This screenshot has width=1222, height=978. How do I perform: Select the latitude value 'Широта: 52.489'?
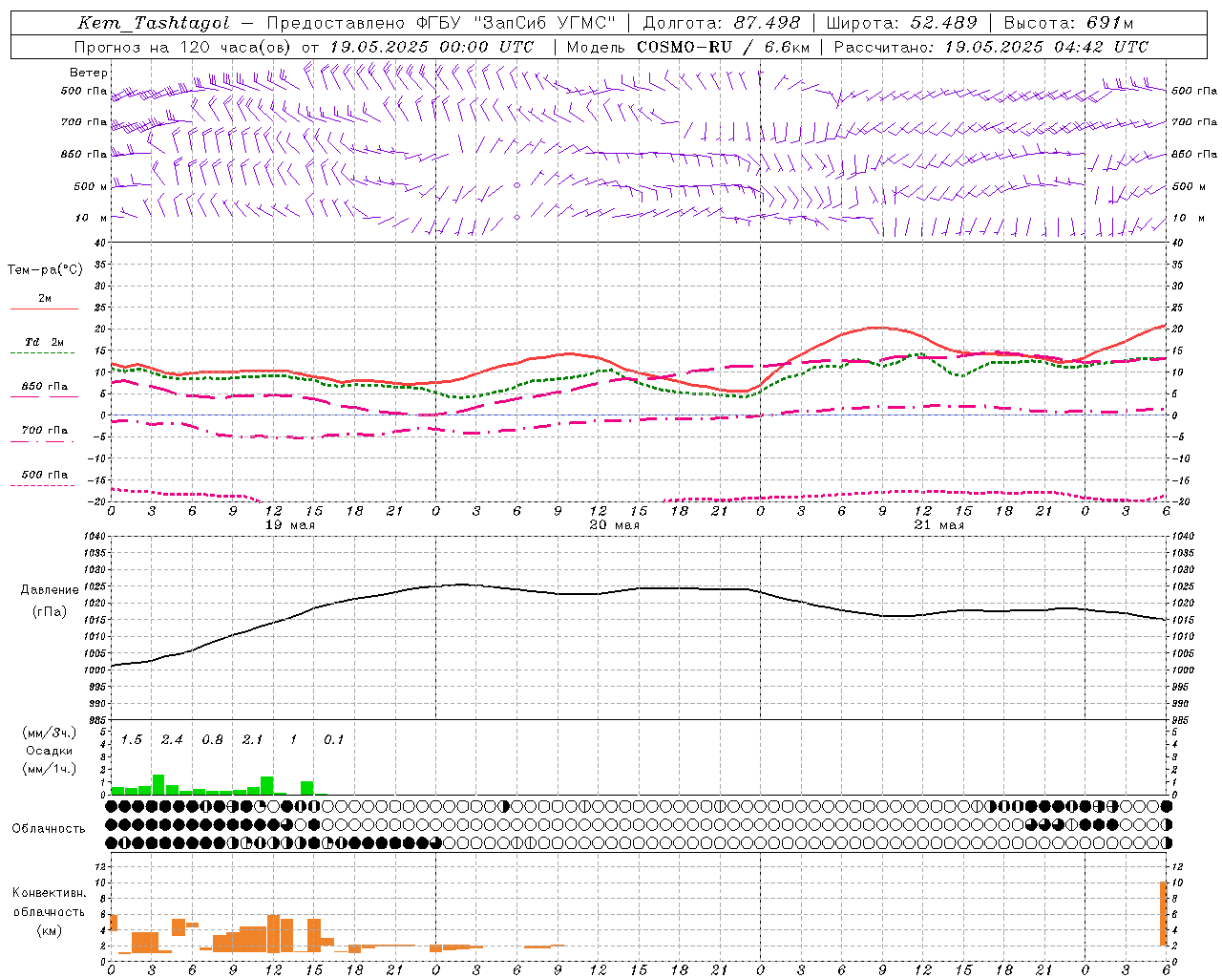pos(901,23)
